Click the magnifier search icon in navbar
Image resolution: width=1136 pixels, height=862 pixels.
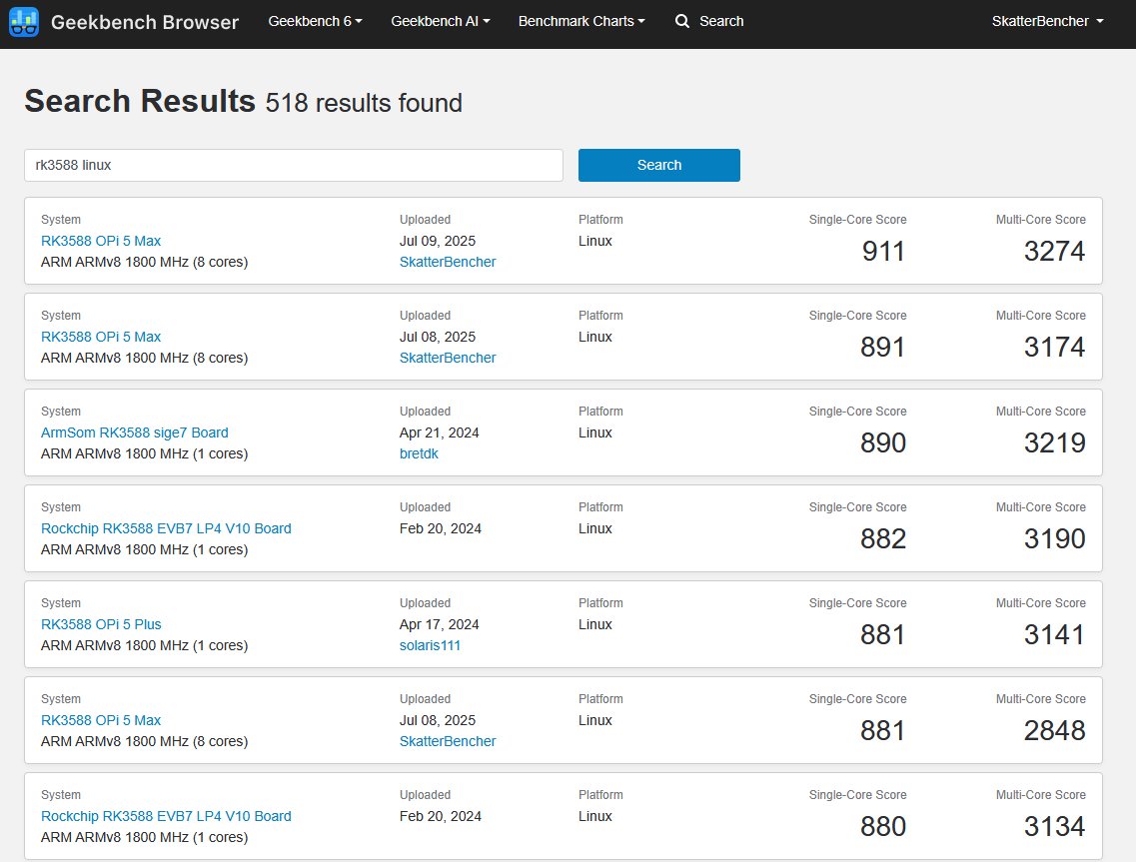(x=681, y=21)
